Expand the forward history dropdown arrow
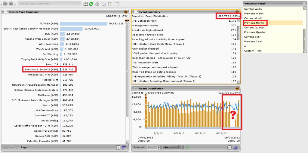 point(15,5)
